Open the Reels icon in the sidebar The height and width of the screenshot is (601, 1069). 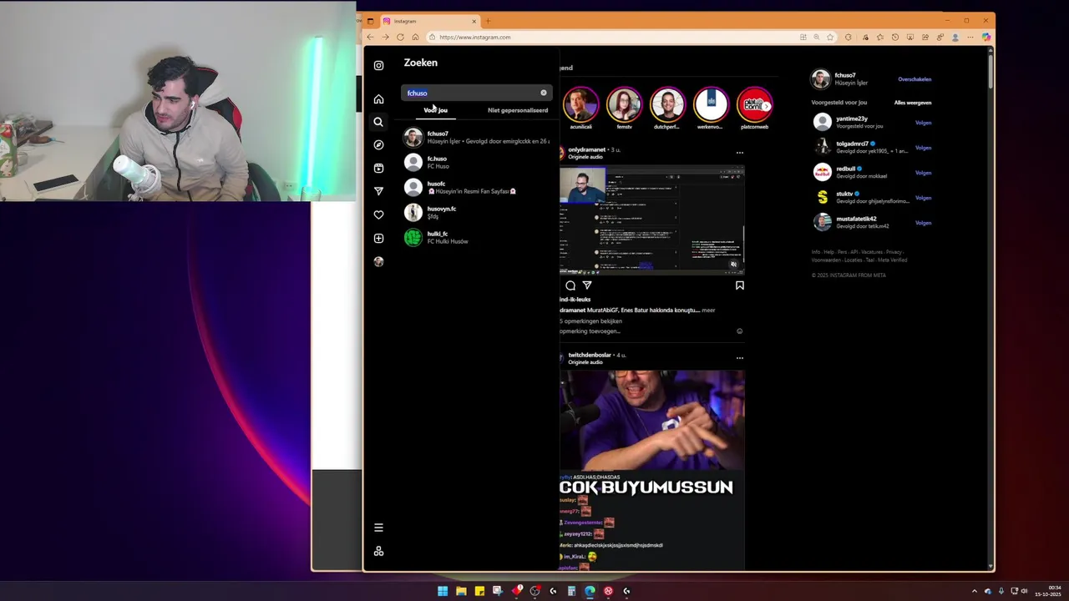(x=378, y=168)
